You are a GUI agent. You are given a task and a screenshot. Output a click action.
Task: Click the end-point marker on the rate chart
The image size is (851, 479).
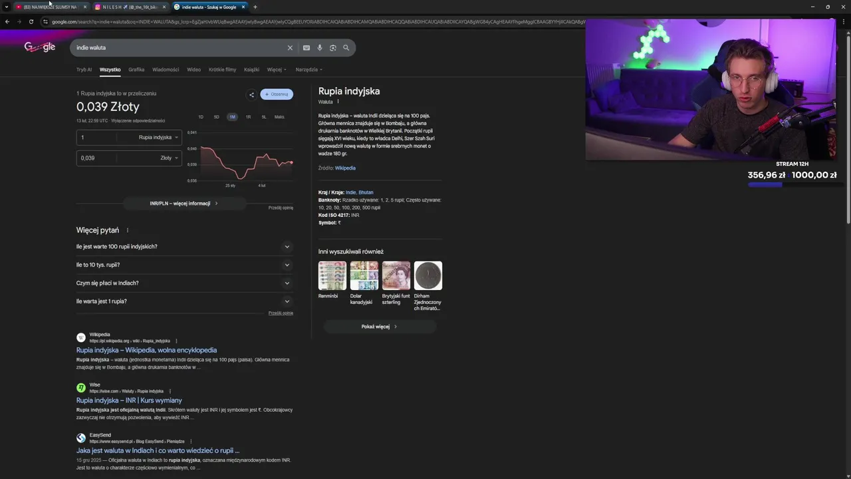(x=291, y=162)
